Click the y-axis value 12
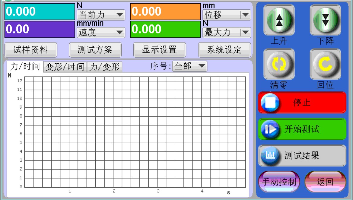The image size is (353, 200). coord(20,81)
